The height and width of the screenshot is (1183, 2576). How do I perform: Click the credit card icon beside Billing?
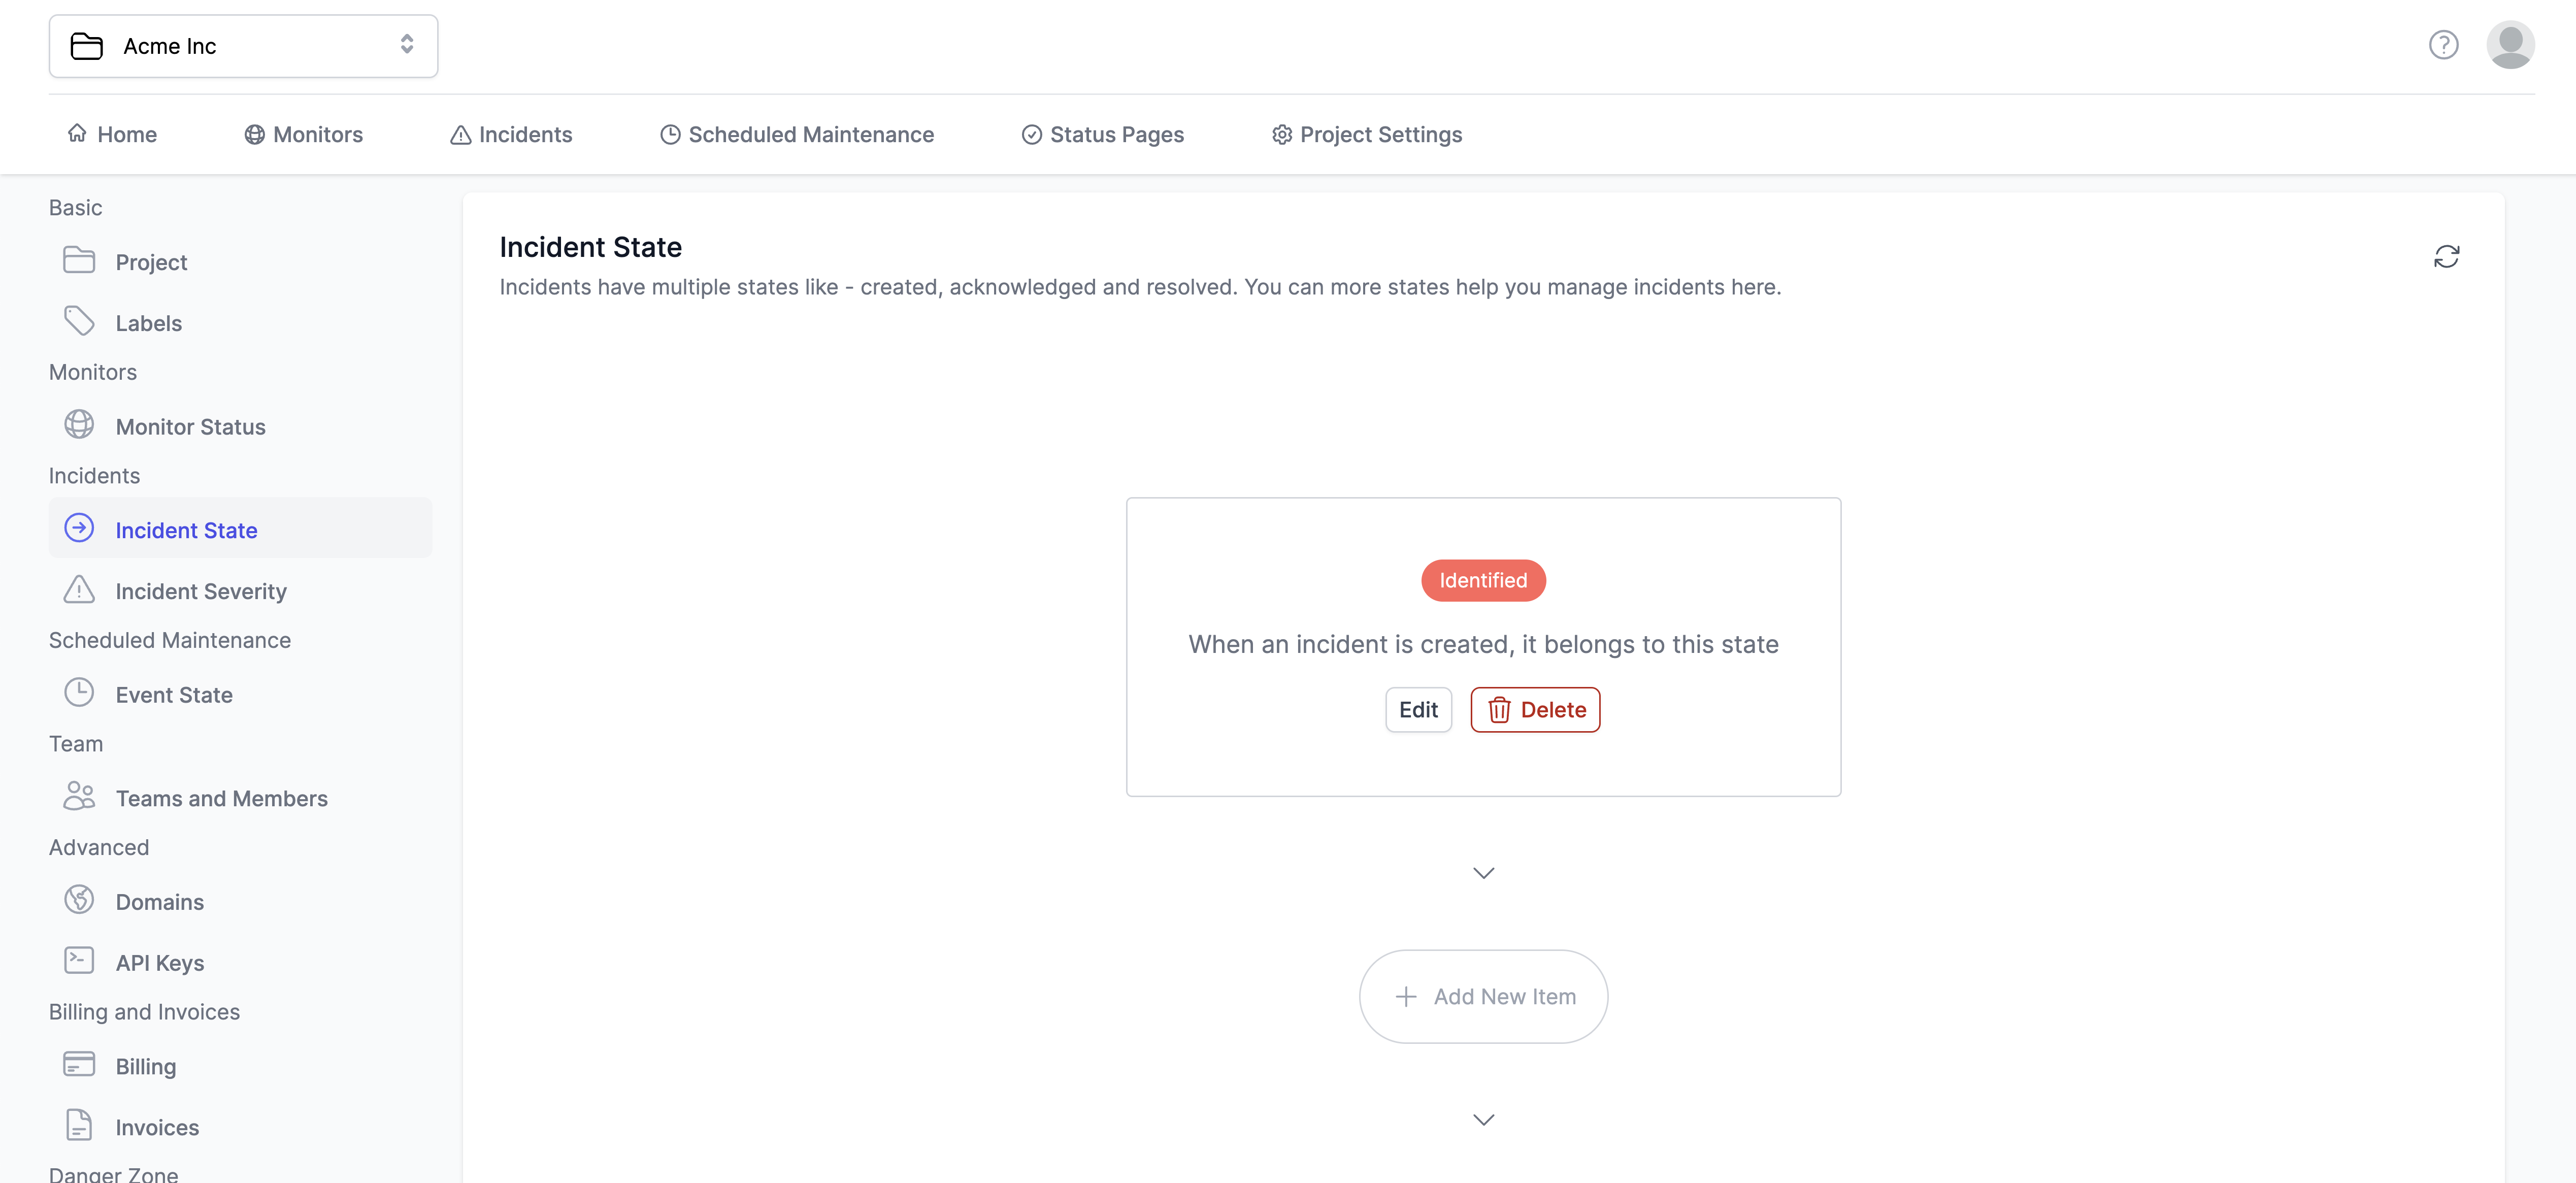point(79,1064)
